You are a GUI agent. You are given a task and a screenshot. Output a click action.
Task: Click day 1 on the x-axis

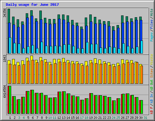[x=10, y=118]
